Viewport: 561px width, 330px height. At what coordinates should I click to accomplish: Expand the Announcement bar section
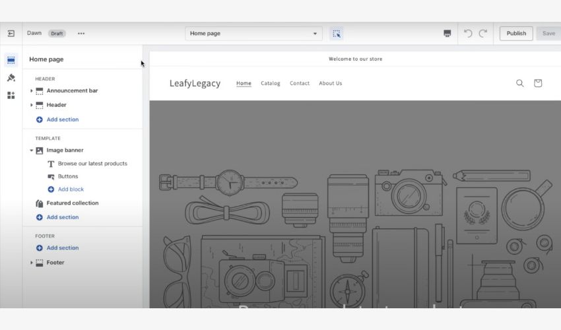pyautogui.click(x=32, y=90)
